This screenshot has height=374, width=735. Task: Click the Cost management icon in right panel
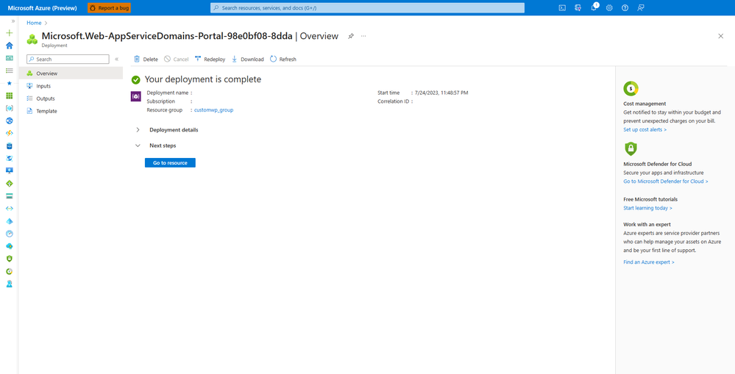click(631, 88)
